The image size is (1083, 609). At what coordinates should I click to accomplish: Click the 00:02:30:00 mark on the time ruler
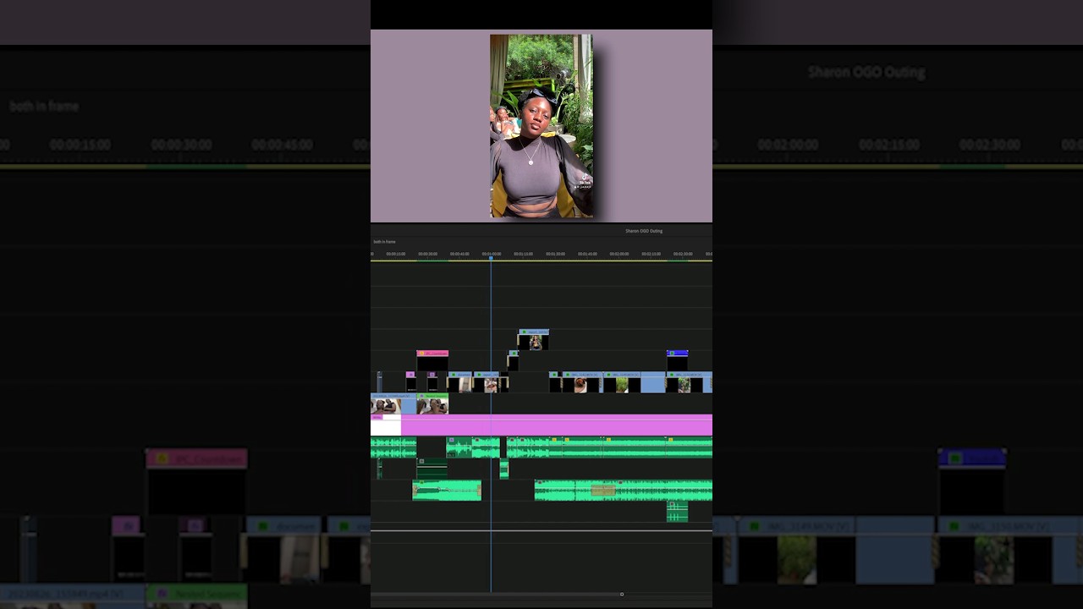tap(683, 254)
